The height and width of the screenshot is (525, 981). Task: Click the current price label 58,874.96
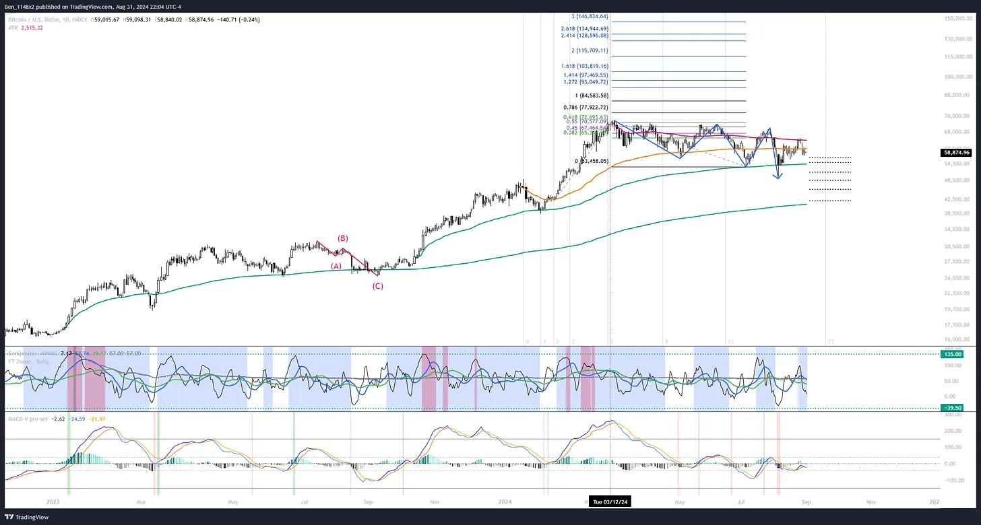click(x=957, y=153)
